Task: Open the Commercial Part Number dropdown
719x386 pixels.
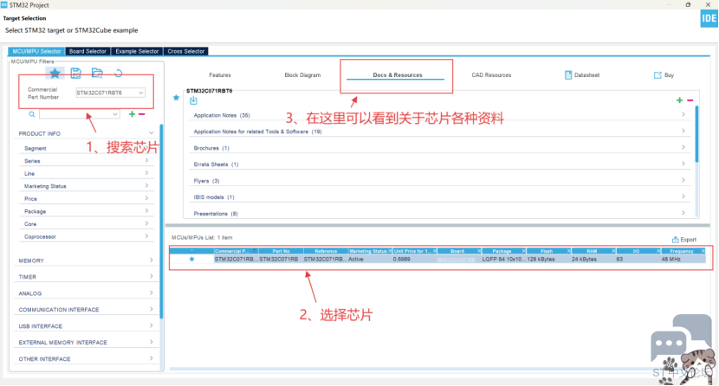Action: (x=140, y=93)
